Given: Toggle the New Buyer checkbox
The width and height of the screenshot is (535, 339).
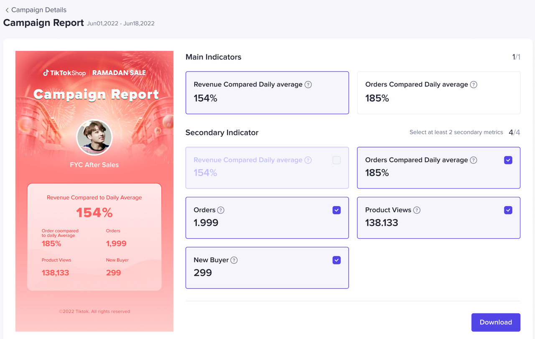Looking at the screenshot, I should tap(336, 260).
